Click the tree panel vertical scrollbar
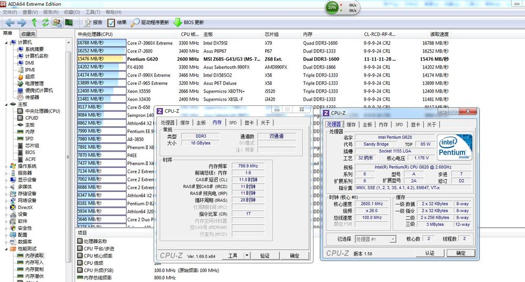The width and height of the screenshot is (525, 282). [x=68, y=157]
